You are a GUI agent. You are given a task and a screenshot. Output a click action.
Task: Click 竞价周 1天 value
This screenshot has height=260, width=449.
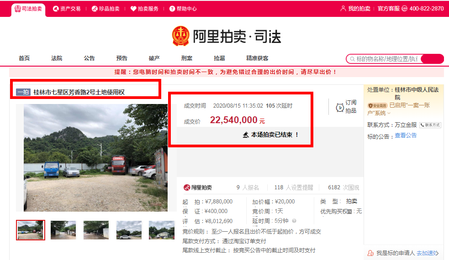[x=279, y=211]
